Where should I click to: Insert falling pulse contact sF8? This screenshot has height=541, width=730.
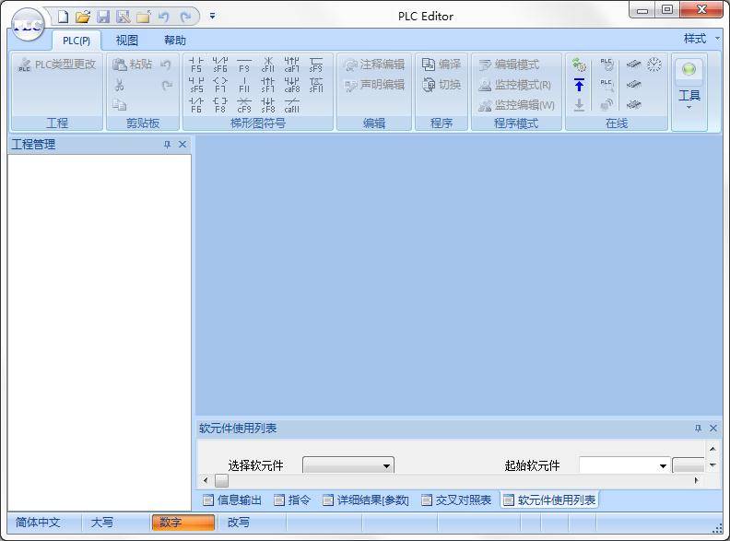click(x=268, y=105)
